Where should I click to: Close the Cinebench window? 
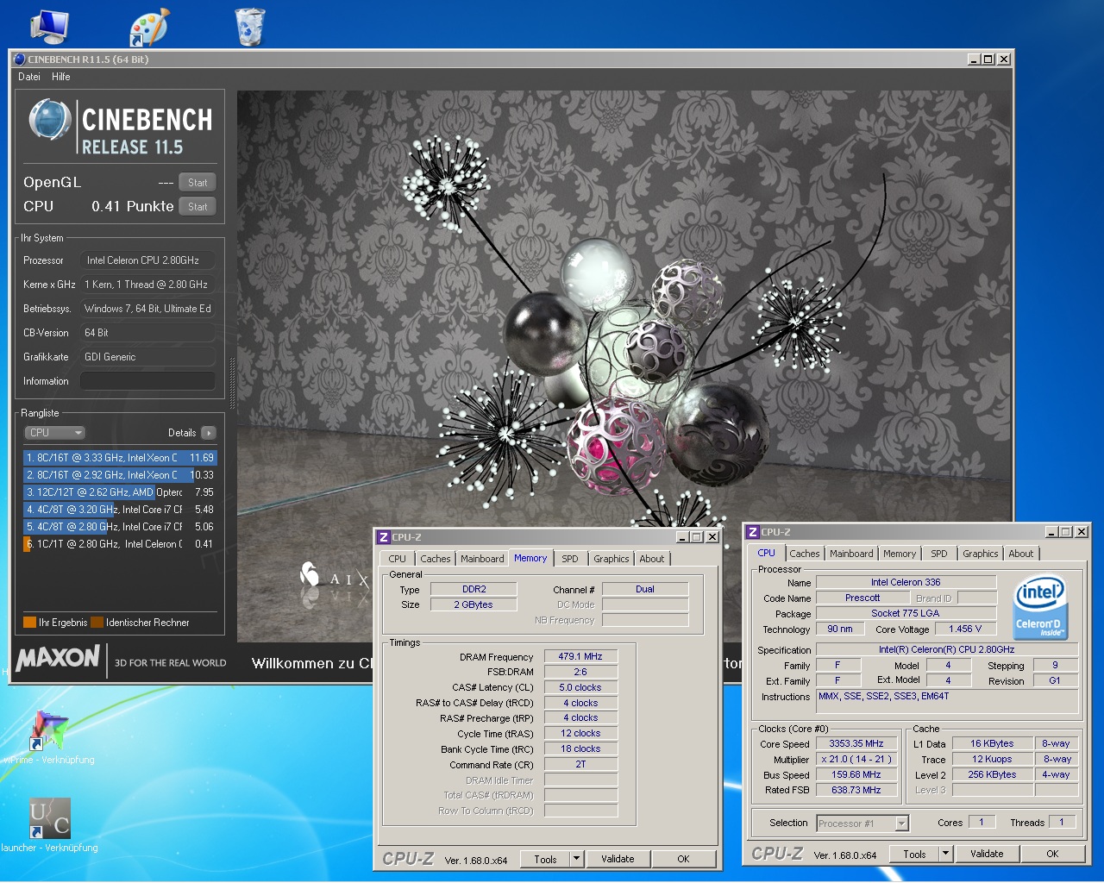point(1003,59)
